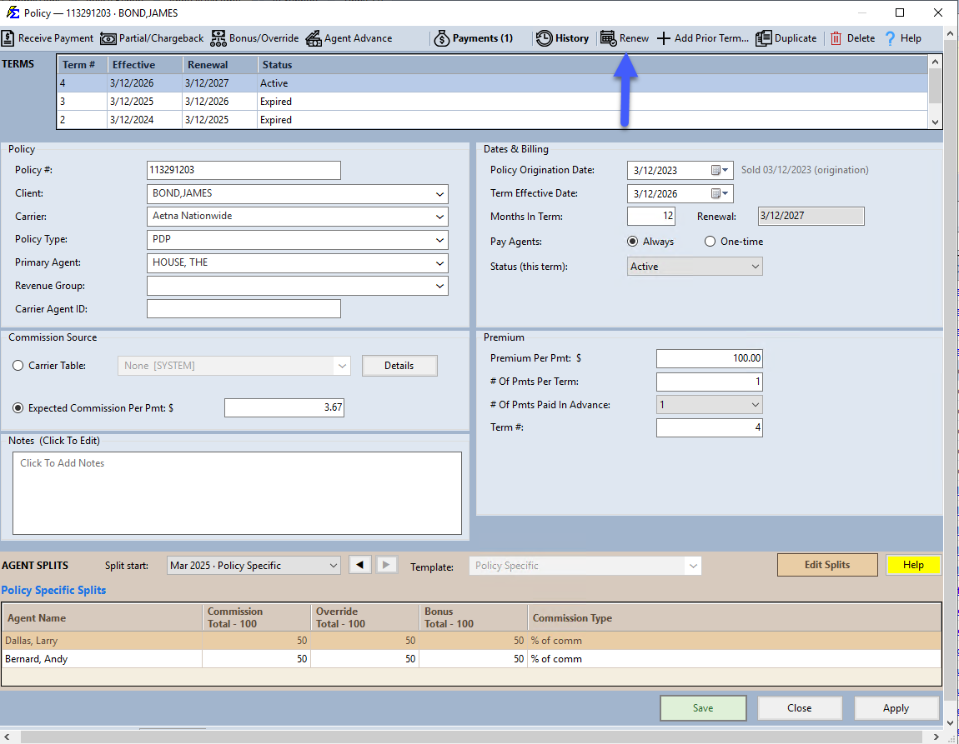Viewport: 959px width, 744px height.
Task: Click the Months In Term field
Action: click(x=651, y=217)
